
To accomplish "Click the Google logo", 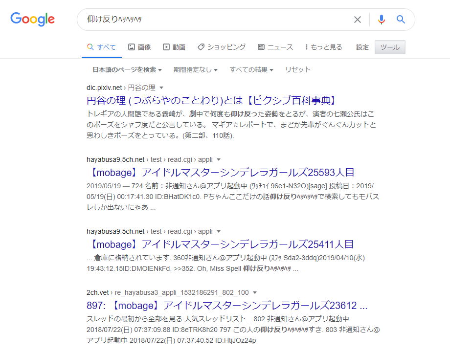I will click(32, 19).
